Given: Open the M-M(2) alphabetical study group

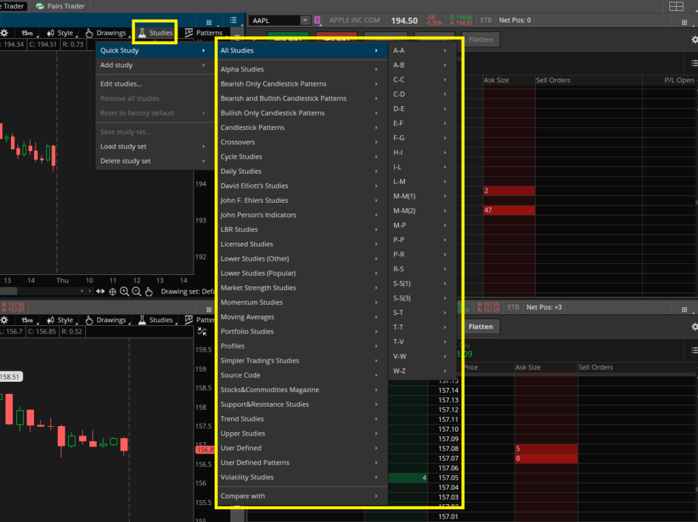Looking at the screenshot, I should [x=422, y=211].
